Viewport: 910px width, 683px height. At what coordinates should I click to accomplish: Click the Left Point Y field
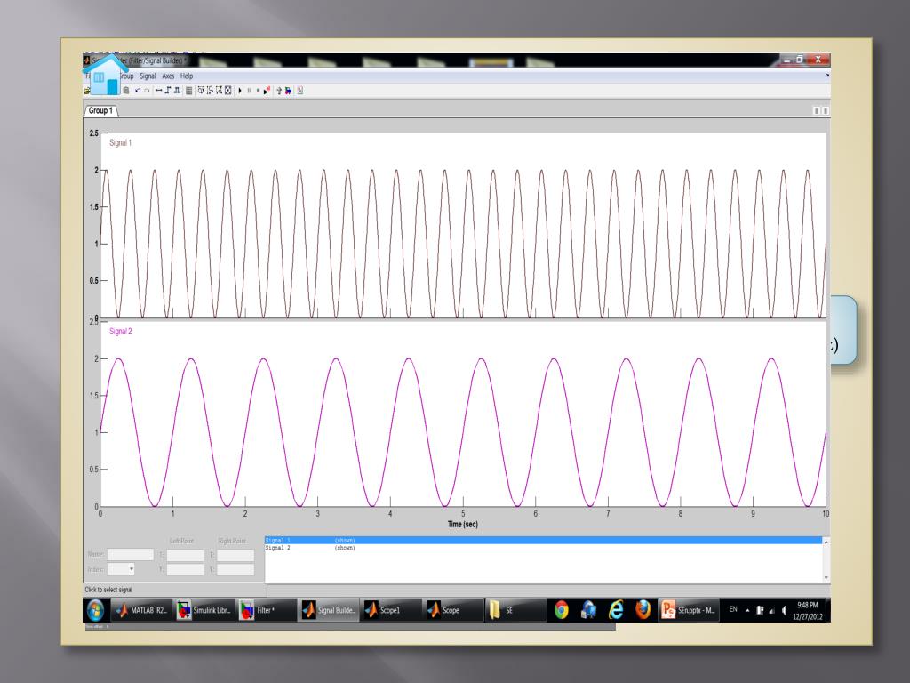coord(185,570)
